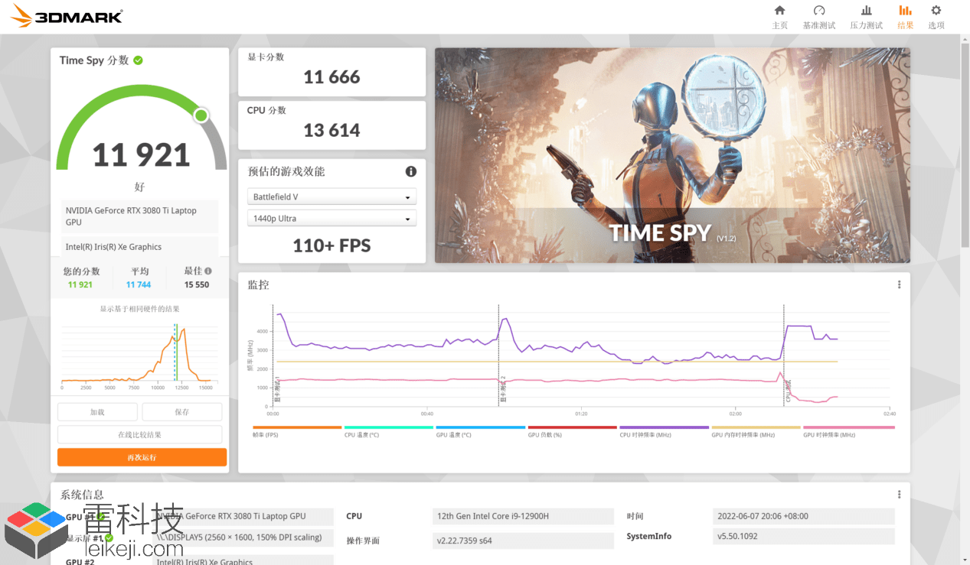Click the Time Spy hero image
The width and height of the screenshot is (970, 565).
[x=672, y=156]
